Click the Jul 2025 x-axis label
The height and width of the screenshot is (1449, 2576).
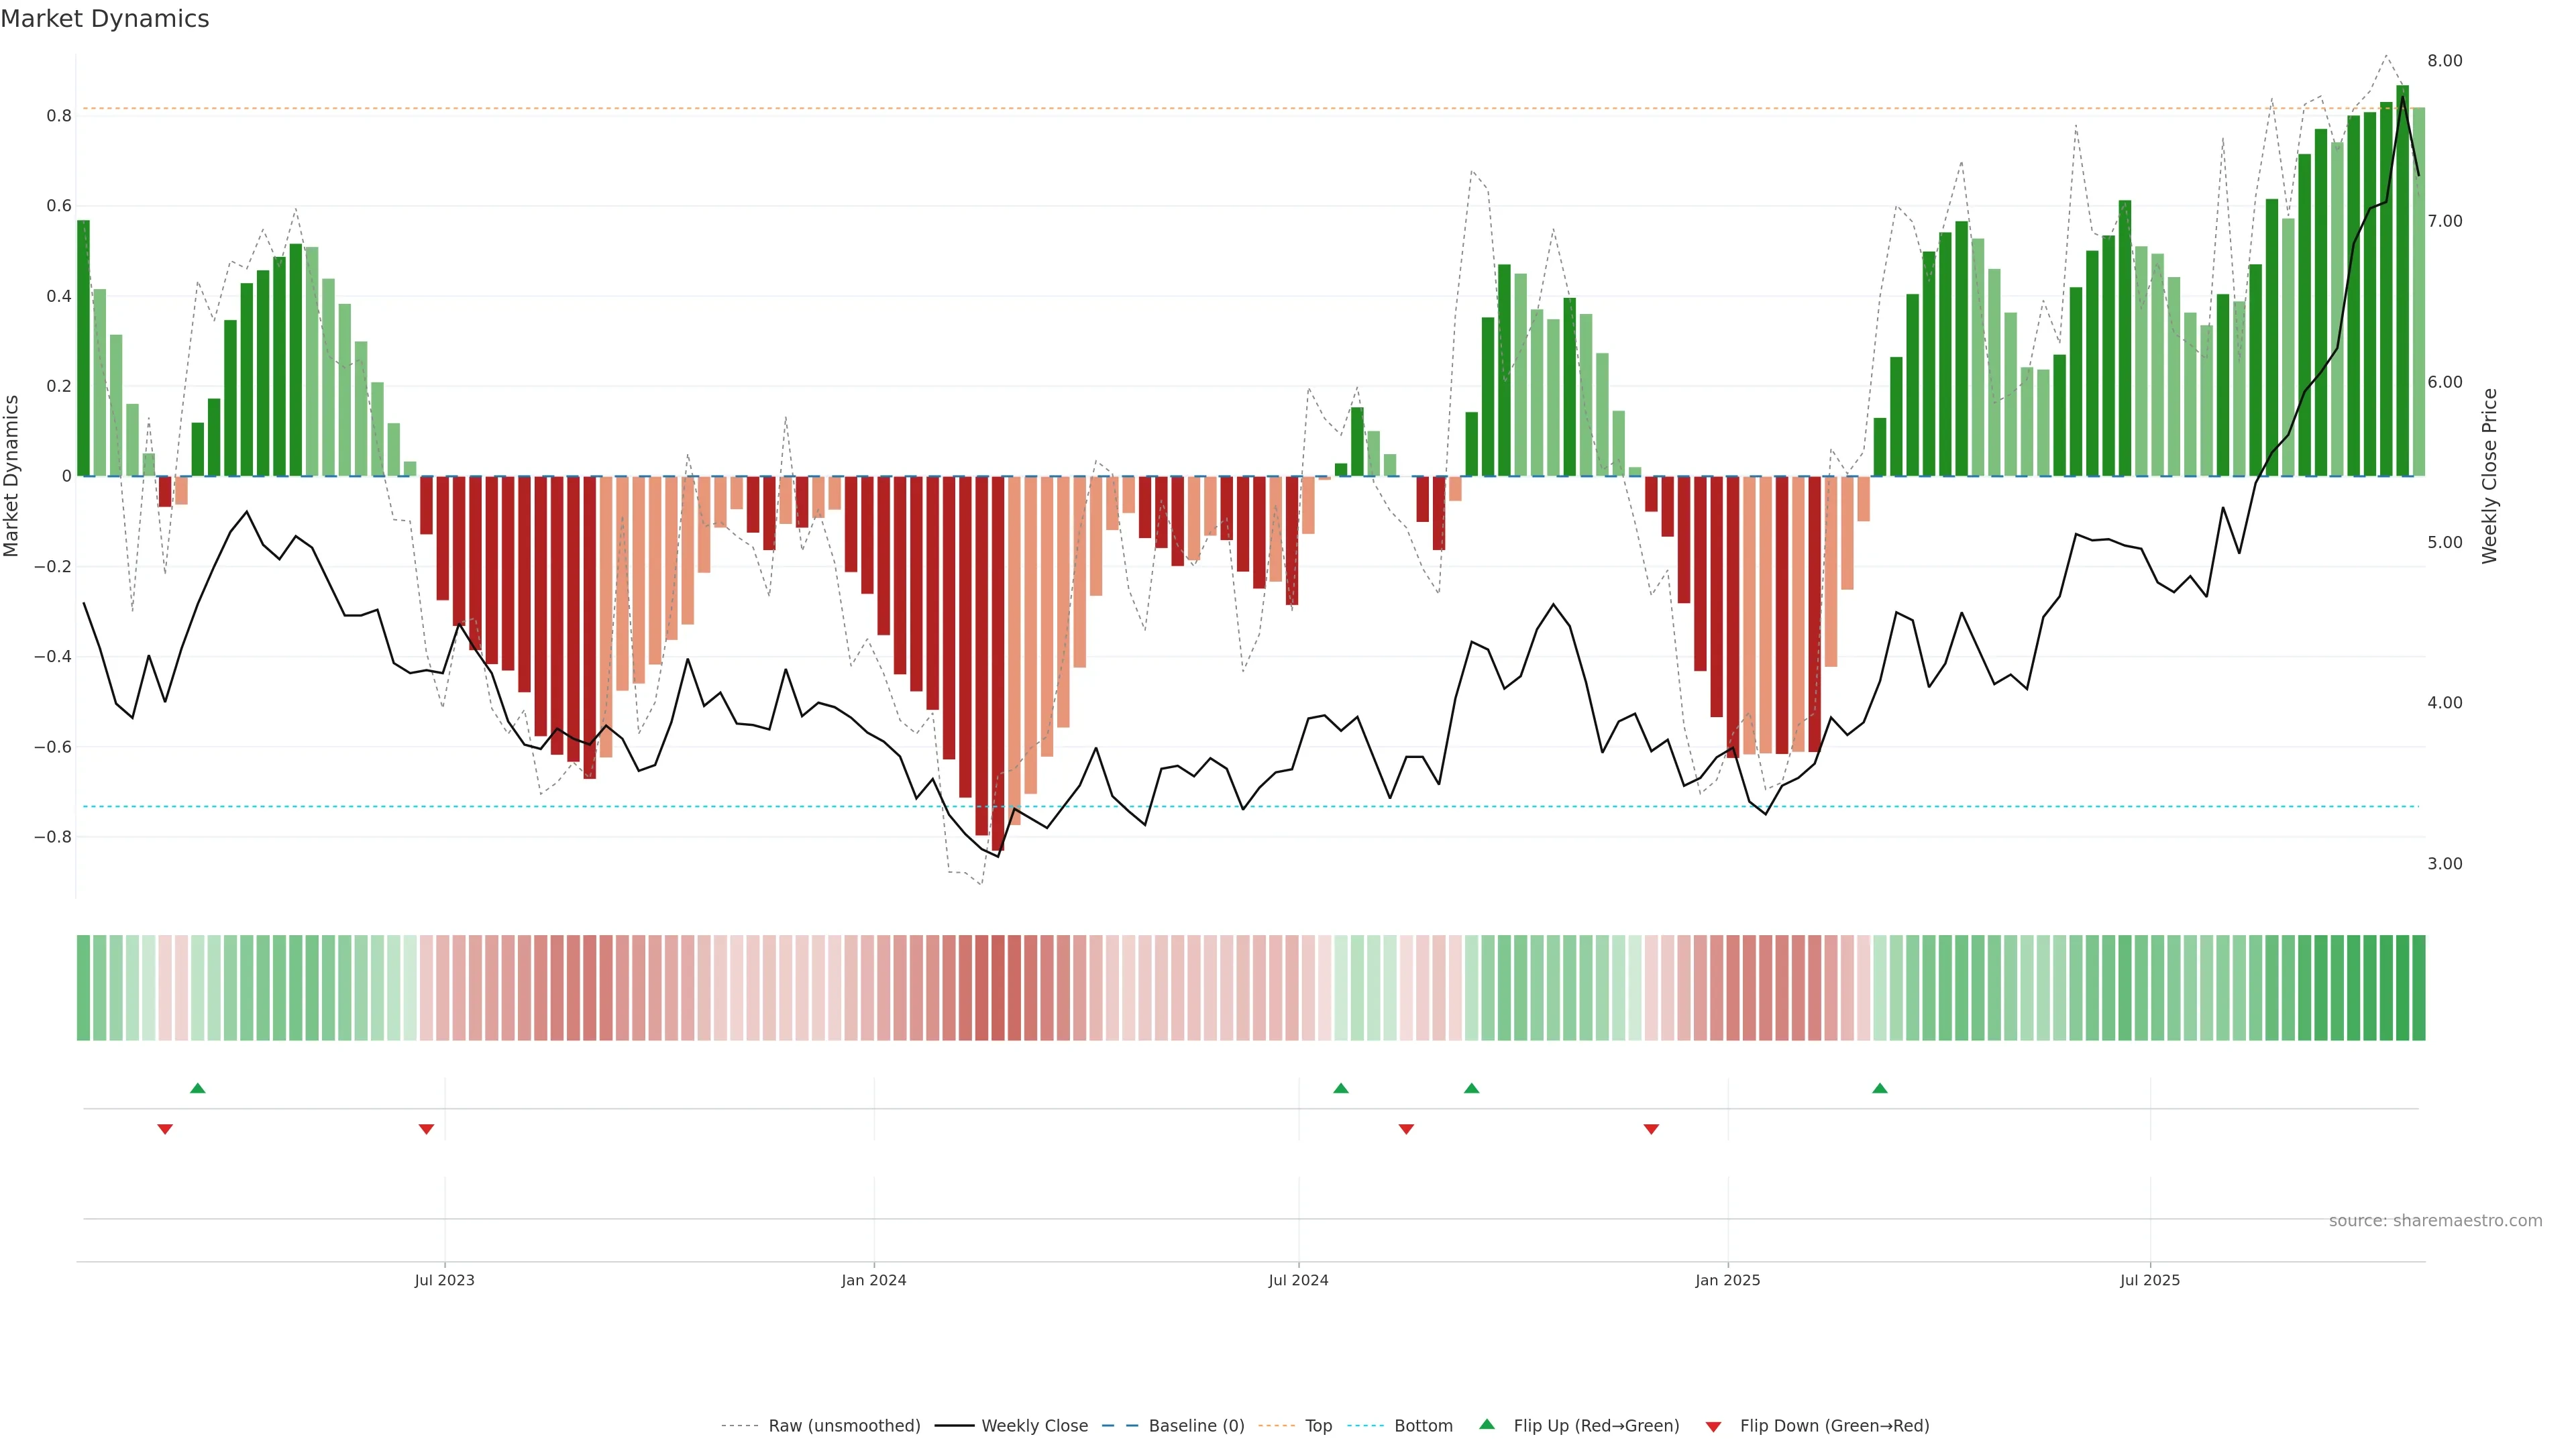tap(2149, 1280)
